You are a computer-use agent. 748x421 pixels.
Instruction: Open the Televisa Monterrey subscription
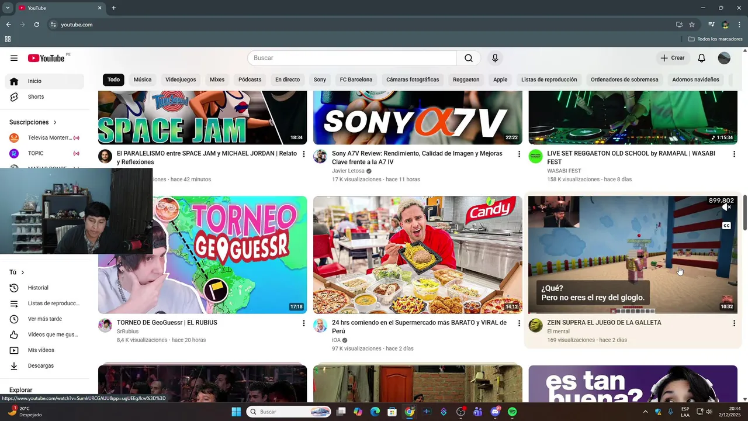coord(44,137)
